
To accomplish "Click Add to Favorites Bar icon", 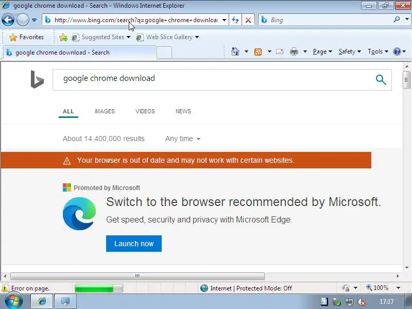I will tap(63, 37).
